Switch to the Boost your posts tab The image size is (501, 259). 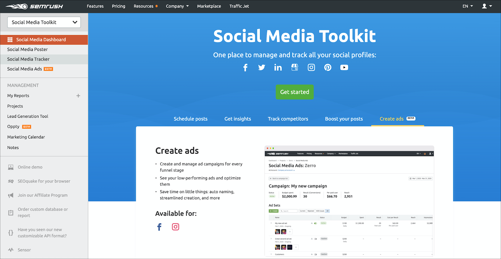click(344, 119)
